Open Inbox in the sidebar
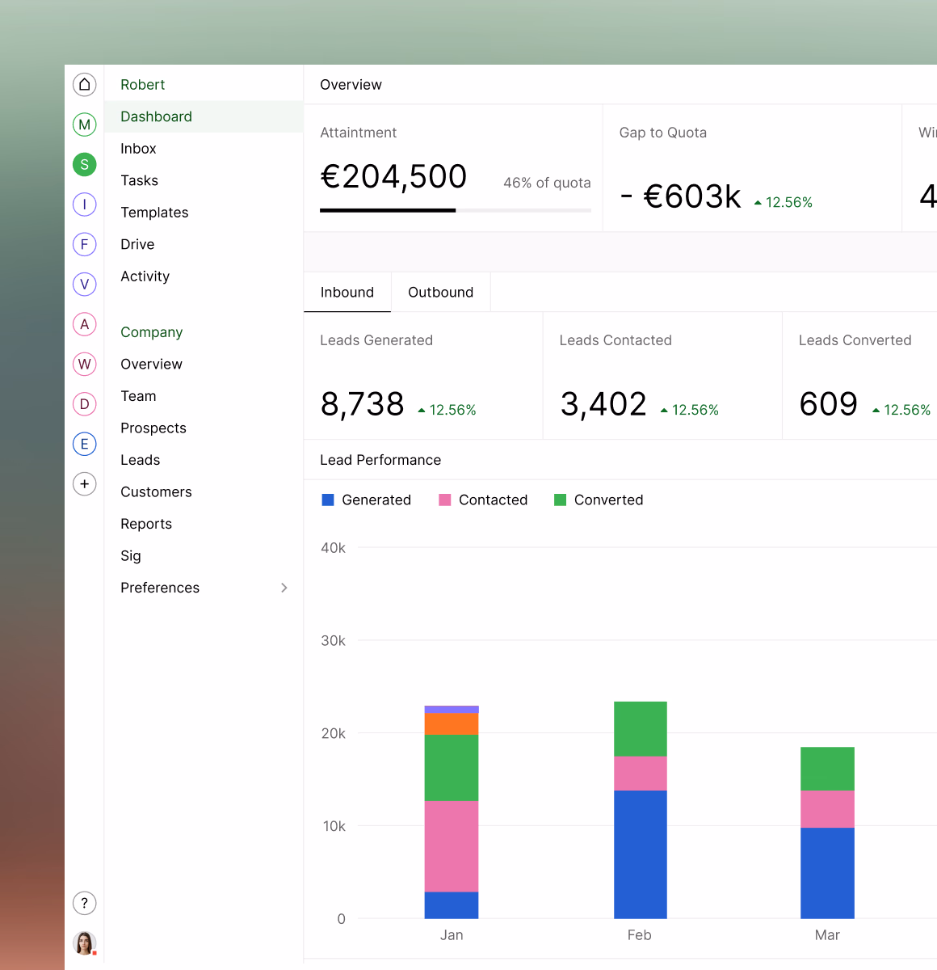The width and height of the screenshot is (937, 970). [138, 149]
